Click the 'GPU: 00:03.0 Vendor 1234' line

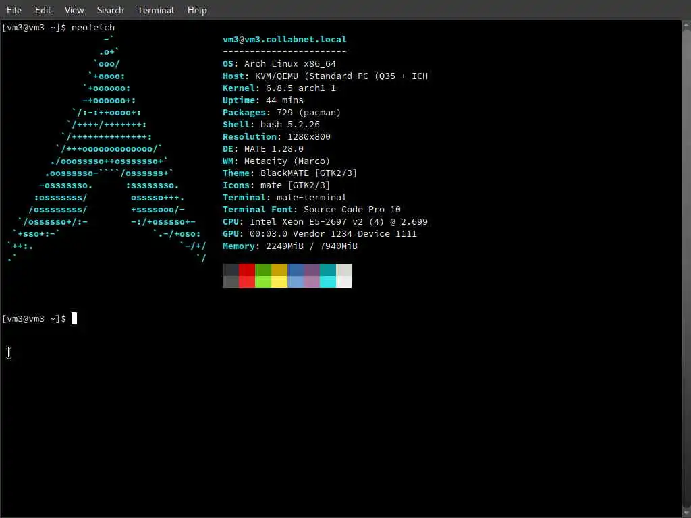coord(320,234)
